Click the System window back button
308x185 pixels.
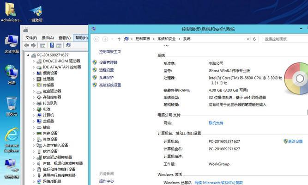[x=97, y=39]
